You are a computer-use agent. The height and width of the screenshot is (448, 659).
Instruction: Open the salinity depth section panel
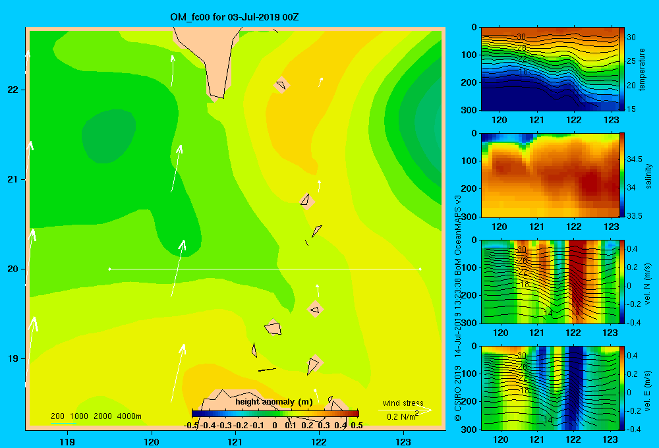[550, 175]
